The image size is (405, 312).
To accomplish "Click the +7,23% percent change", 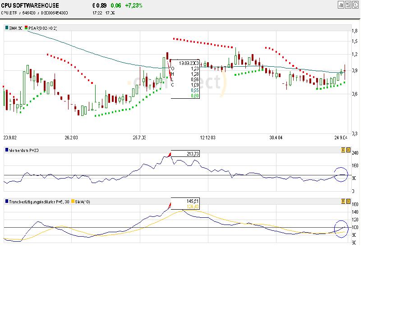I will click(x=133, y=5).
